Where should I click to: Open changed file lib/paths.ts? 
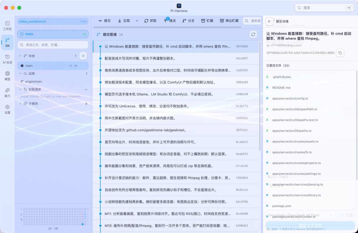[x=309, y=130]
